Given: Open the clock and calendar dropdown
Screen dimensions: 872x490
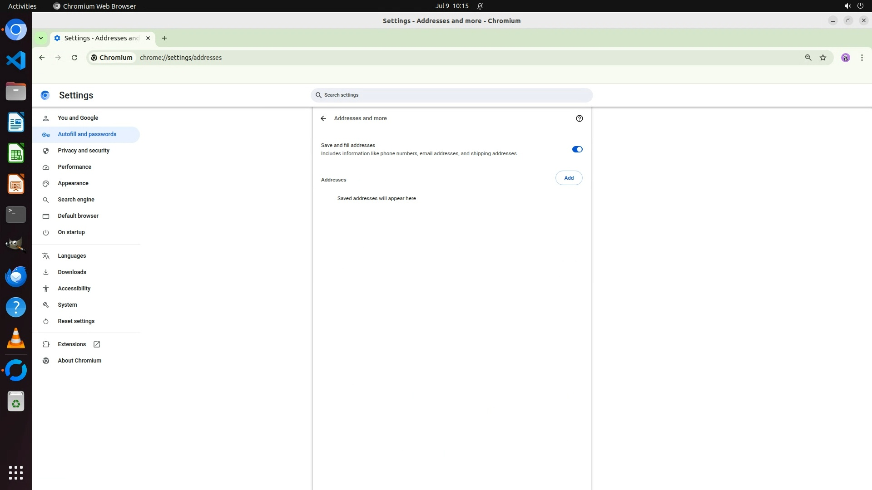Looking at the screenshot, I should (451, 6).
